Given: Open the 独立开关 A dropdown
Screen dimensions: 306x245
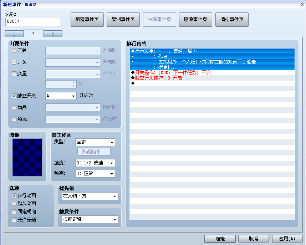Looking at the screenshot, I should tap(61, 96).
